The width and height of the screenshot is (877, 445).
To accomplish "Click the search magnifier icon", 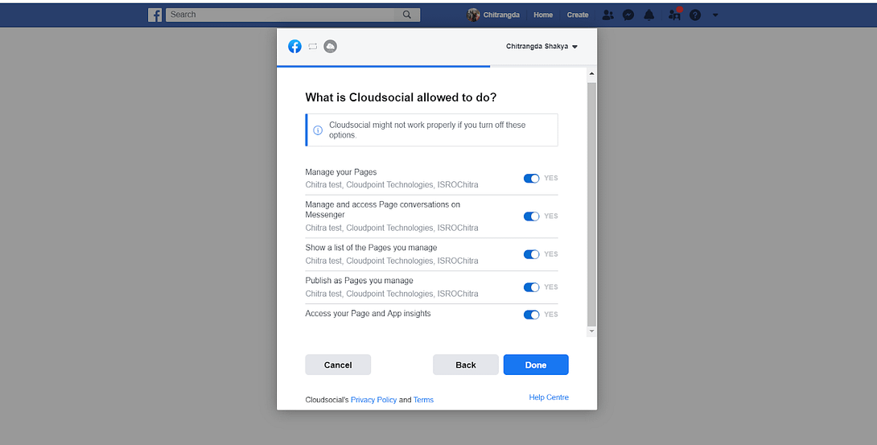I will [x=407, y=15].
